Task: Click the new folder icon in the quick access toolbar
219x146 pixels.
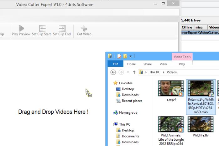Action: [125, 56]
